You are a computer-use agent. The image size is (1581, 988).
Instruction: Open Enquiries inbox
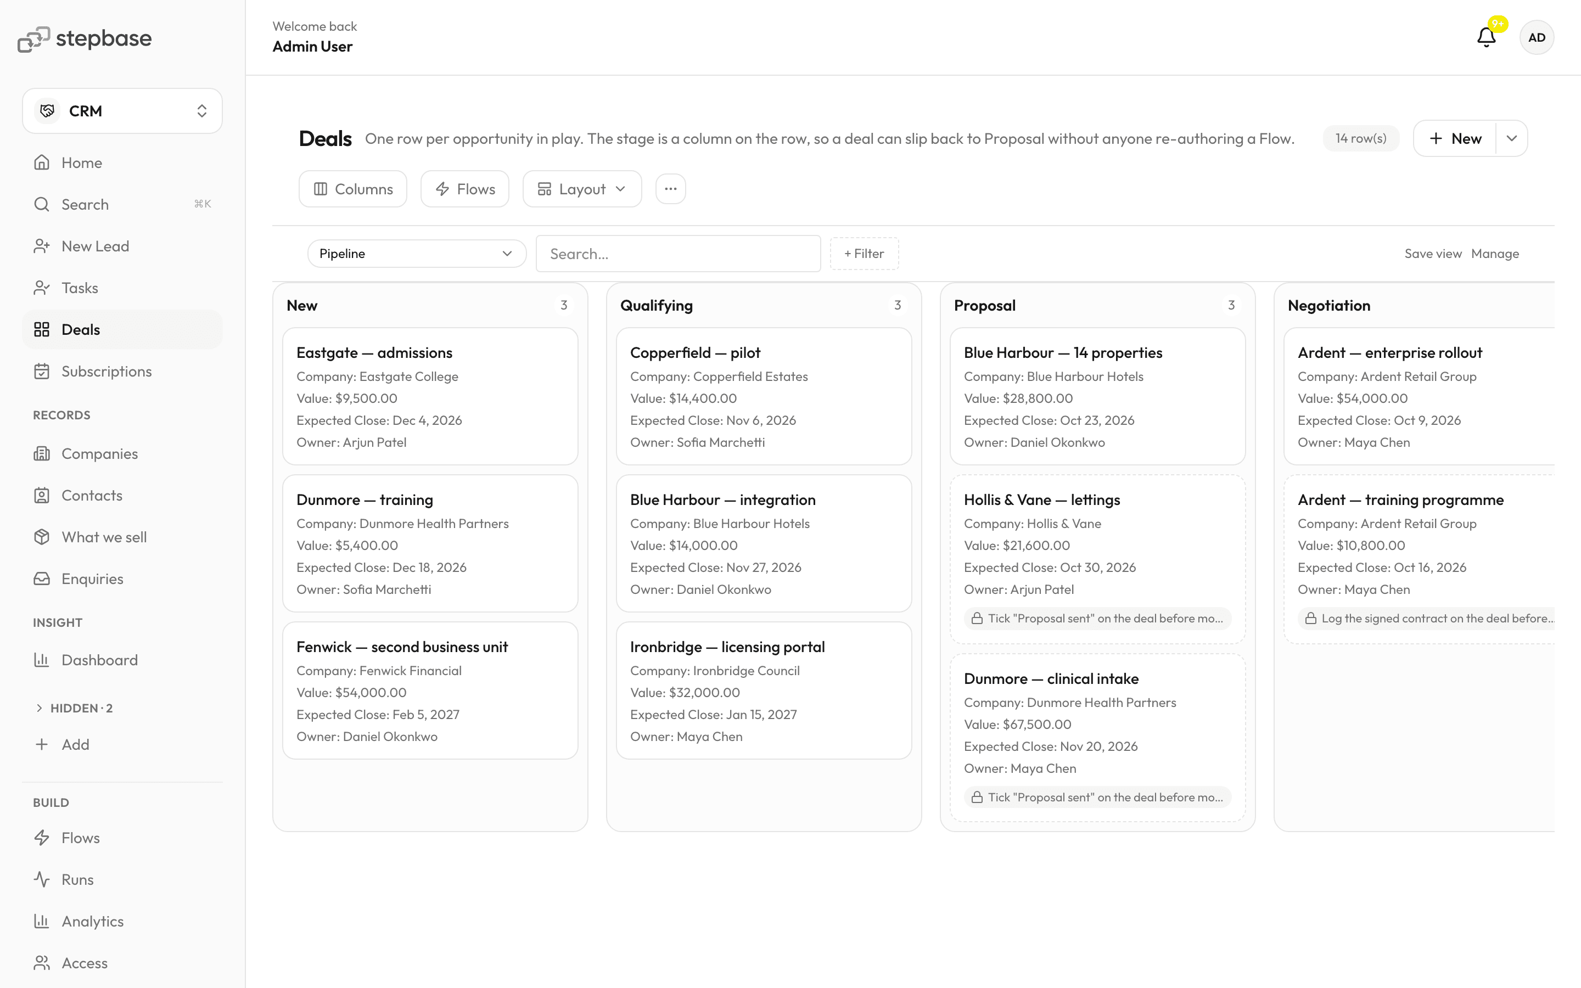click(122, 579)
